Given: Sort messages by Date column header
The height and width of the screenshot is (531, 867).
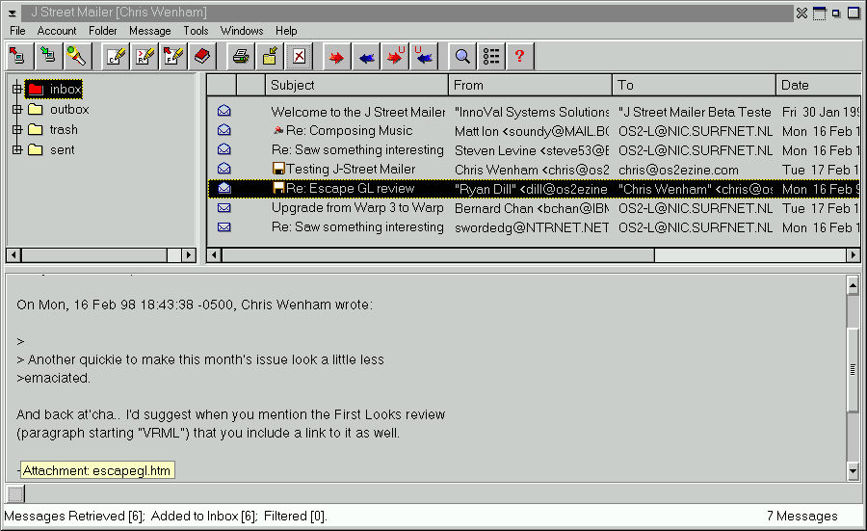Looking at the screenshot, I should (x=818, y=85).
